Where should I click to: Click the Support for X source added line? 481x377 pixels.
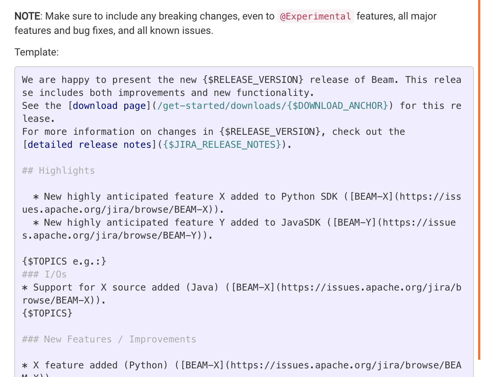coord(242,294)
